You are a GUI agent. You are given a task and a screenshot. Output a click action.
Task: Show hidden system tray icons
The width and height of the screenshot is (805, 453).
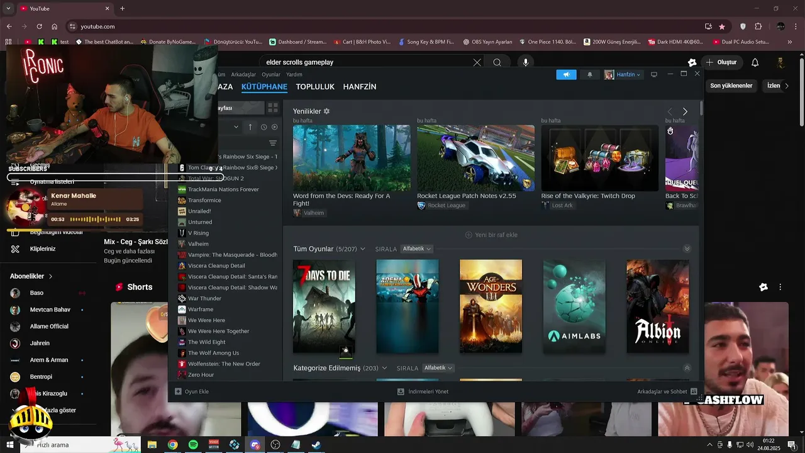[710, 445]
